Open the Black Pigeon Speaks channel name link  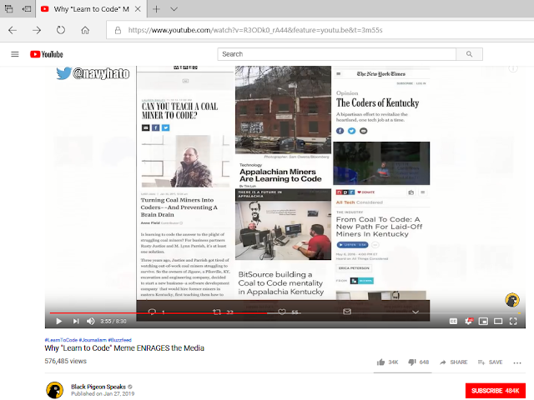coord(98,387)
